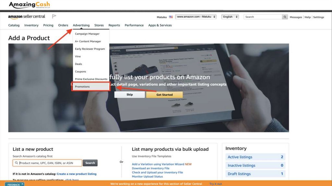The height and width of the screenshot is (186, 332).
Task: Select Prime Exclusive Discounts menu entry
Action: point(91,79)
